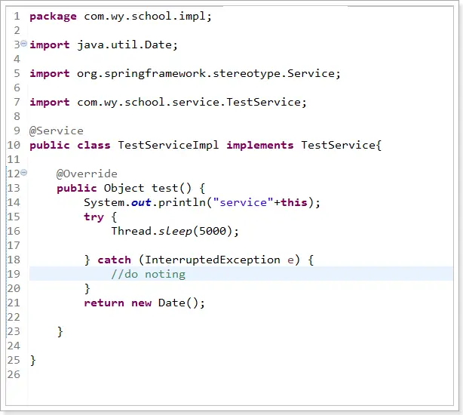463x415 pixels.
Task: Click the @Service annotation
Action: 57,131
